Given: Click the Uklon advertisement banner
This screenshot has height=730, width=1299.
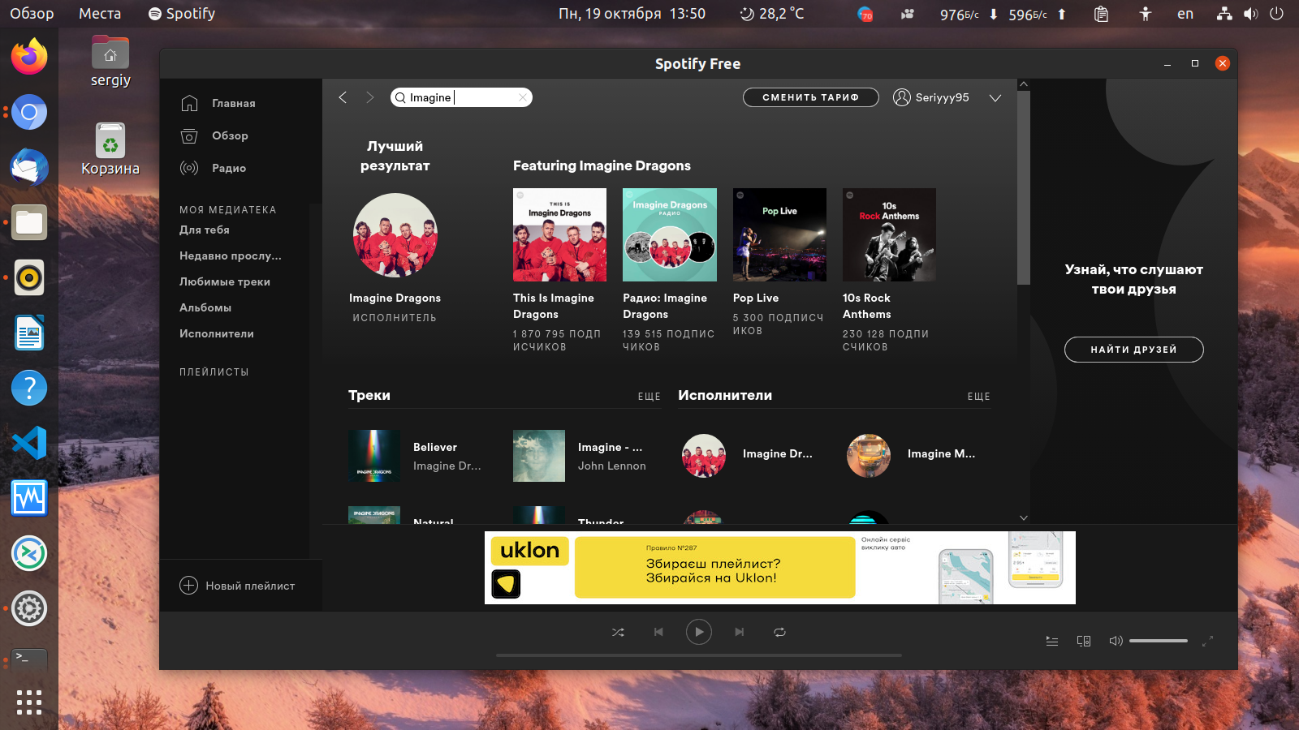Looking at the screenshot, I should tap(780, 568).
